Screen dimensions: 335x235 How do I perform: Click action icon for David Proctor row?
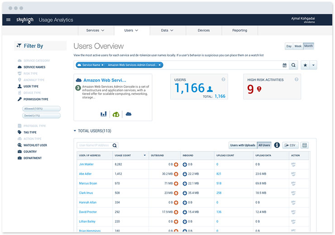(293, 212)
